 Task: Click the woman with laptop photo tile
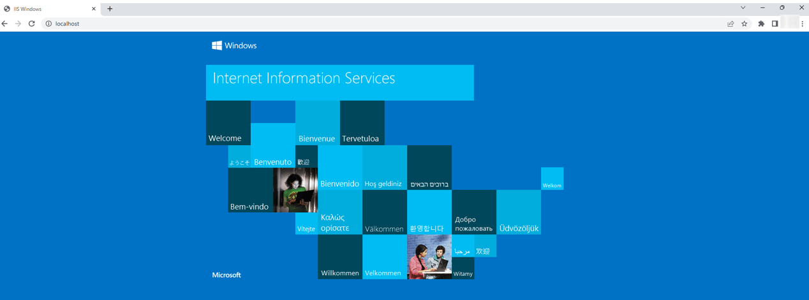[x=295, y=190]
